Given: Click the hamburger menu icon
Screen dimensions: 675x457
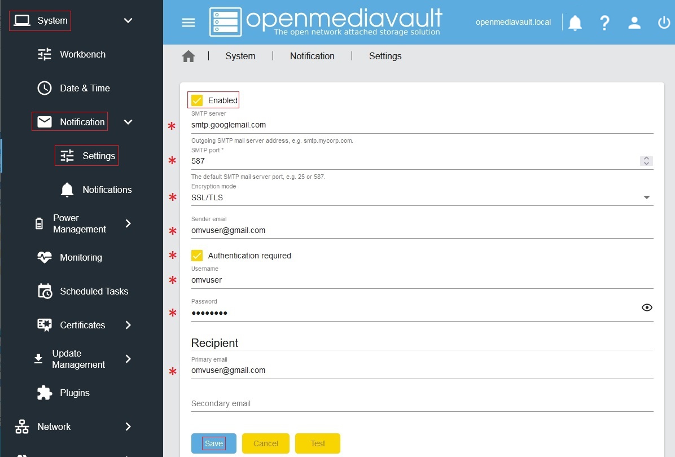Looking at the screenshot, I should [188, 23].
